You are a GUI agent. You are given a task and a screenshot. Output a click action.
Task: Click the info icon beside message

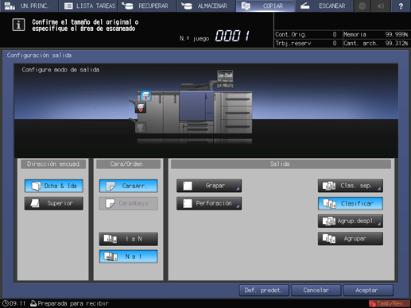[18, 25]
